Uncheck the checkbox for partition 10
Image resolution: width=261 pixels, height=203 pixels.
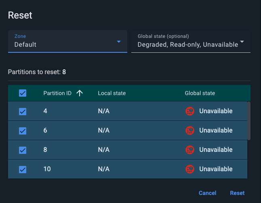click(x=23, y=170)
